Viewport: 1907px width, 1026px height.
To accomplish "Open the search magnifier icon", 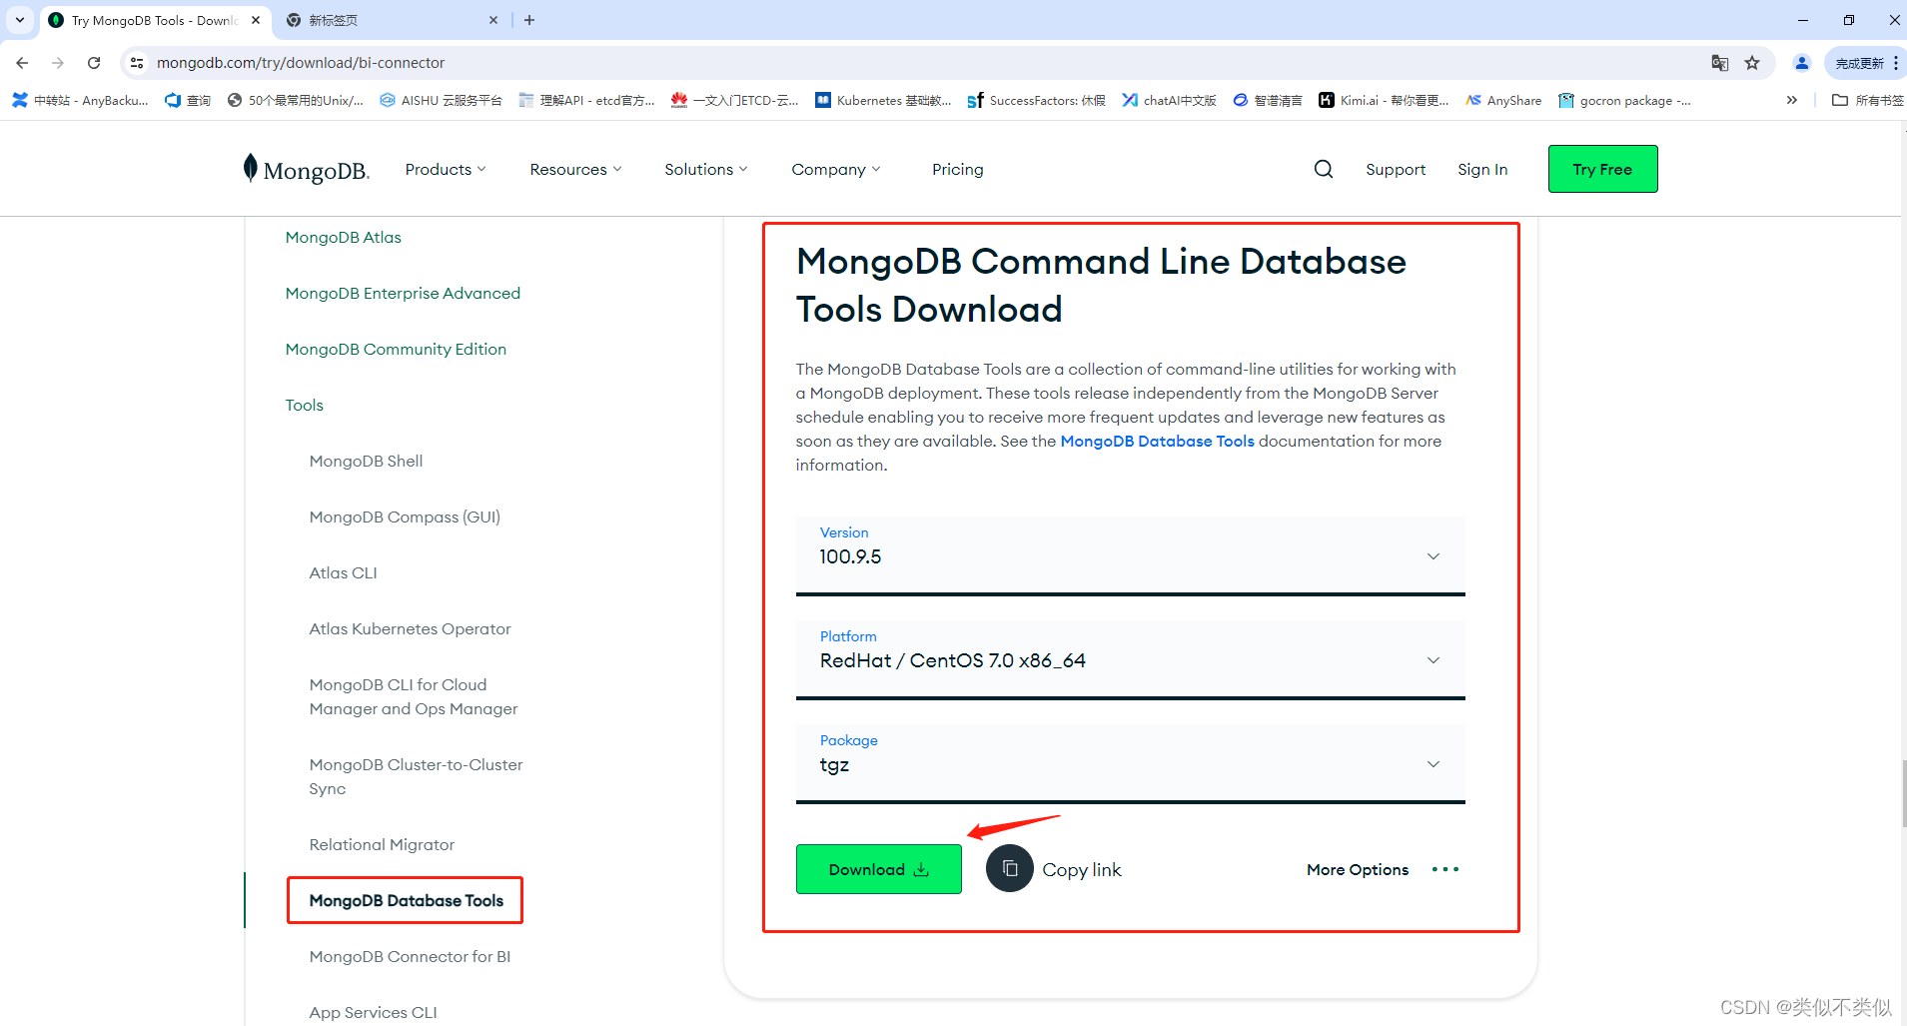I will coord(1323,168).
